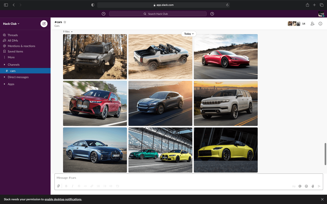Show the browser tab overview
Image resolution: width=327 pixels, height=204 pixels.
point(322,5)
